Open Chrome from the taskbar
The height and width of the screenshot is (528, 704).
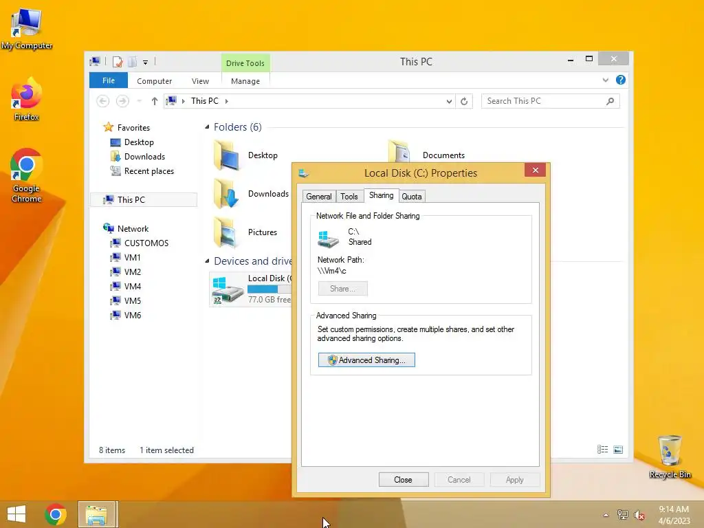(56, 514)
